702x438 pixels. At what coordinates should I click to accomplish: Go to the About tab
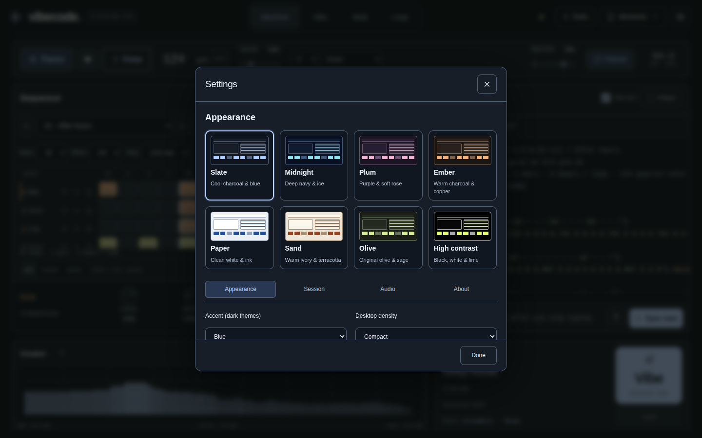pos(461,289)
